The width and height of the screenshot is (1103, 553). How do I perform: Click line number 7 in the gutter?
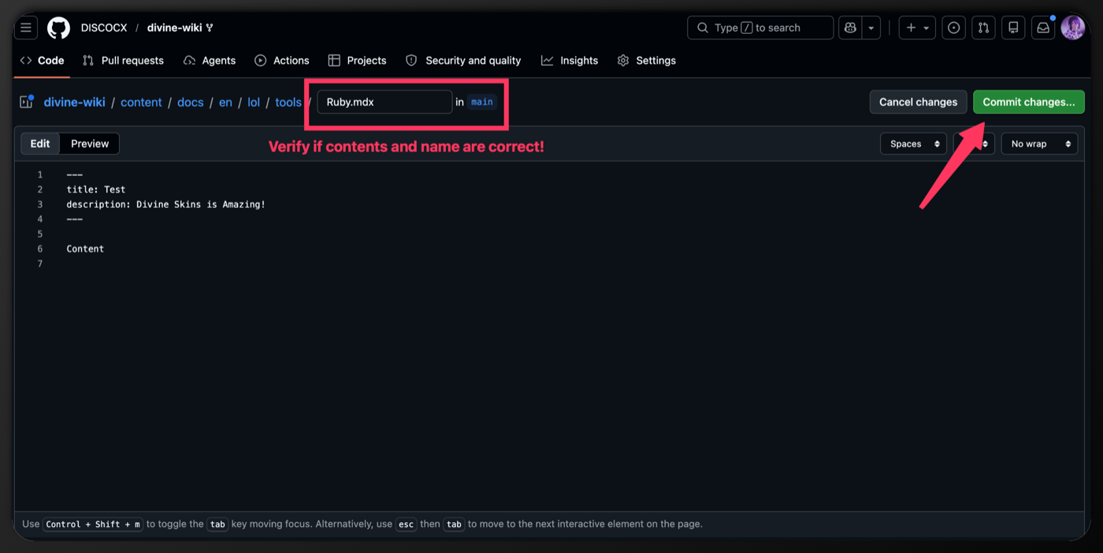tap(39, 264)
